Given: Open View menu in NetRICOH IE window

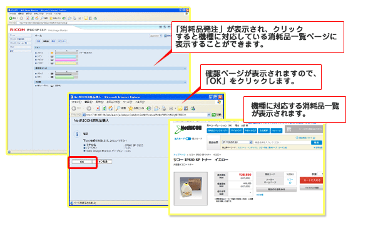Looking at the screenshot, I should pos(100,102).
